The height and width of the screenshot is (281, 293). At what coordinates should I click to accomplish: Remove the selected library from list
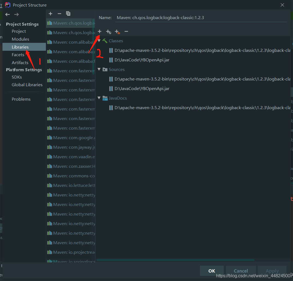59,14
